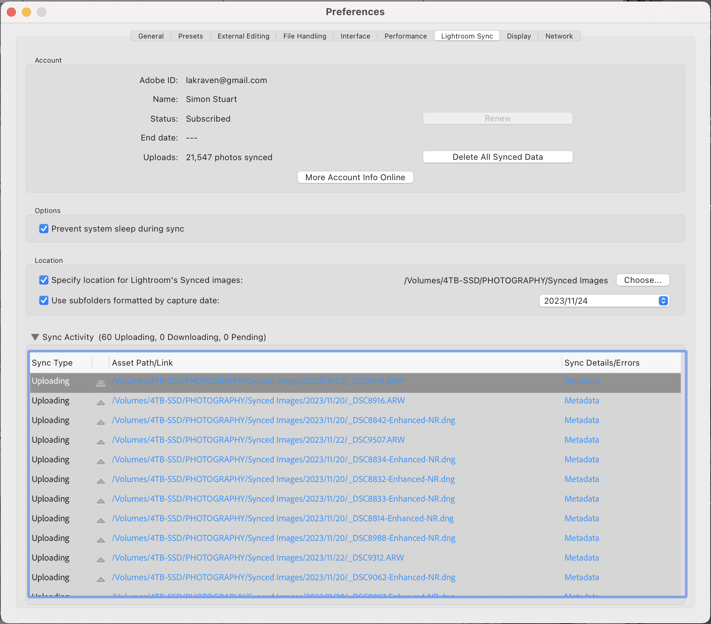Open the _DSC8916.ARW asset path link
Image resolution: width=711 pixels, height=624 pixels.
pyautogui.click(x=258, y=400)
